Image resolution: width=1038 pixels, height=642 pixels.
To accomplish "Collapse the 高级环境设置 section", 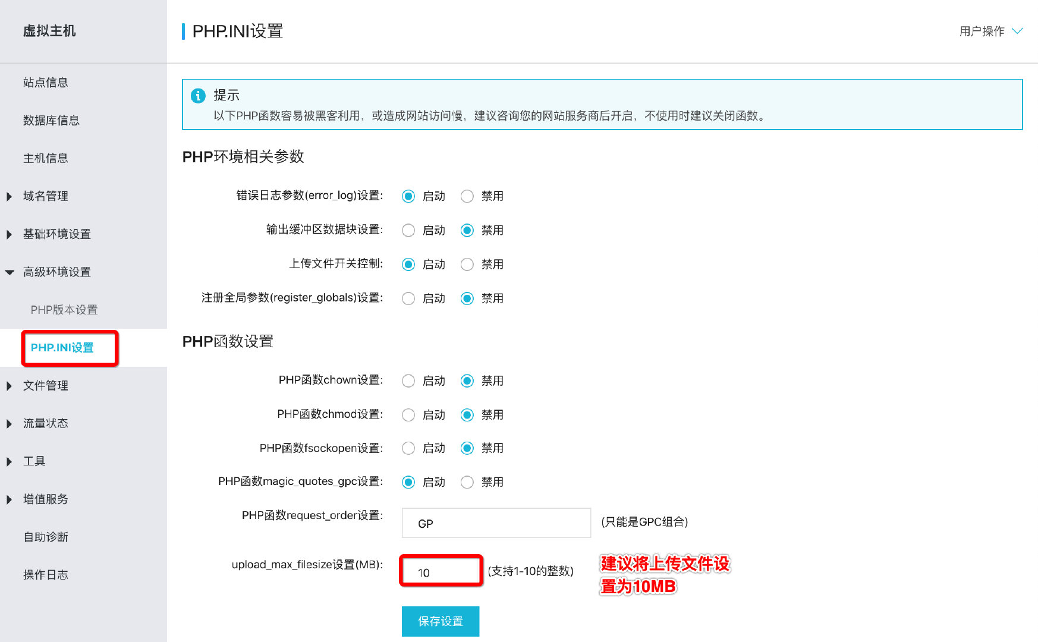I will [57, 272].
